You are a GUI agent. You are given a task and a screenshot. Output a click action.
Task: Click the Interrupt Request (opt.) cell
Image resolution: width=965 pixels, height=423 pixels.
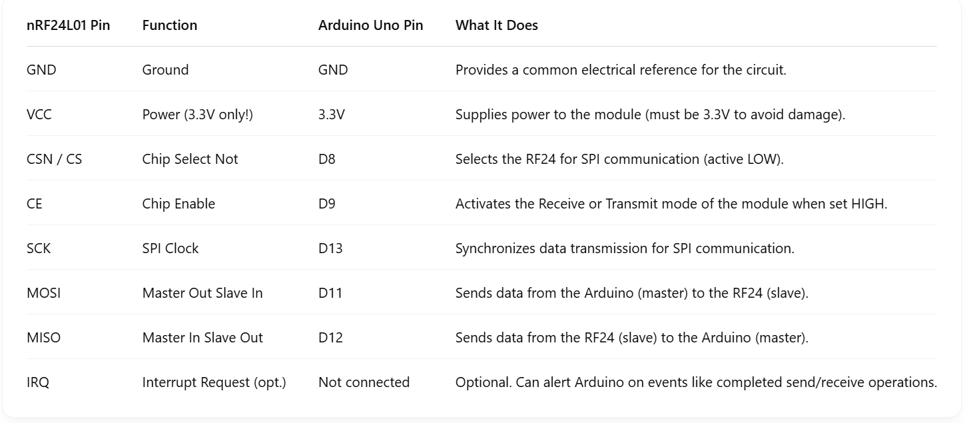[x=214, y=382]
